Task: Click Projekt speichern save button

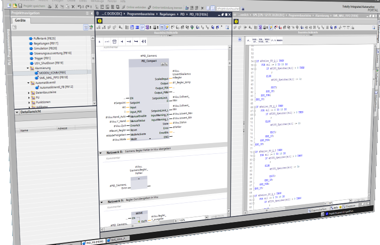Action: point(32,6)
